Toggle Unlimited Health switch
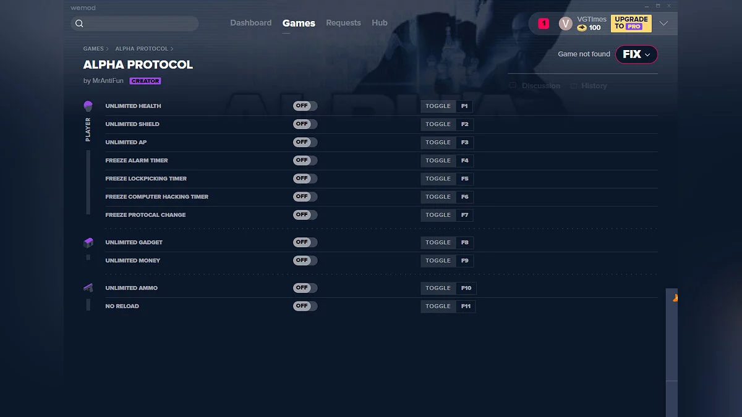742x417 pixels. [305, 106]
